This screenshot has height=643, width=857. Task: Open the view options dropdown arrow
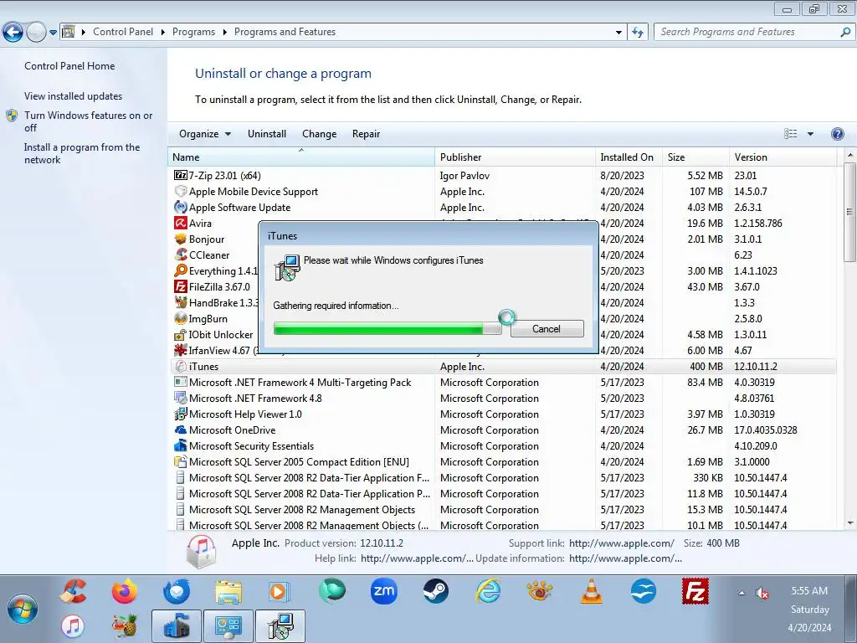point(810,134)
